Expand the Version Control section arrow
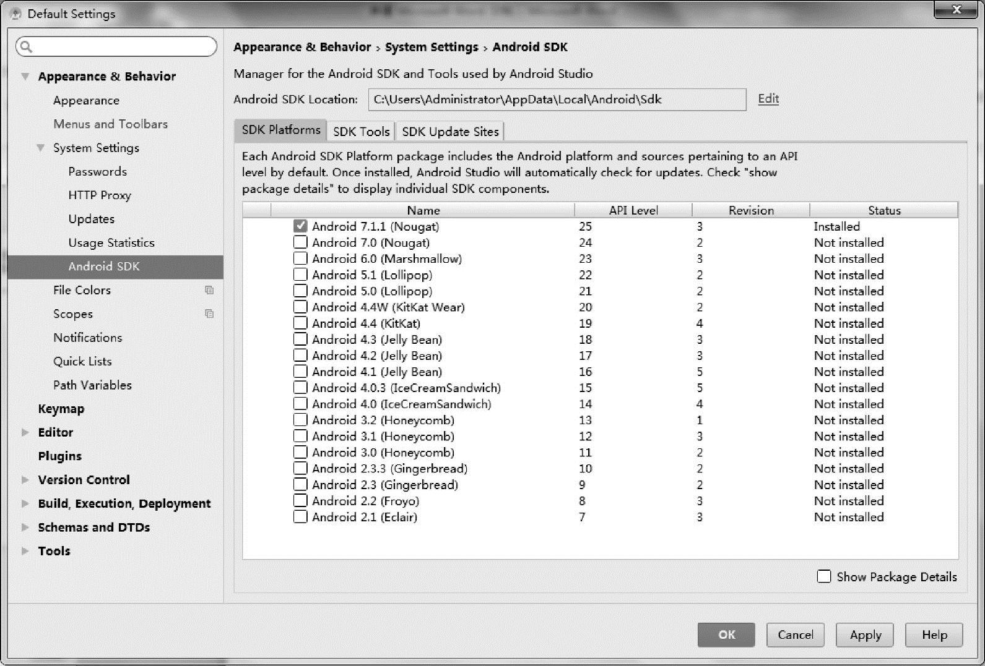 25,480
